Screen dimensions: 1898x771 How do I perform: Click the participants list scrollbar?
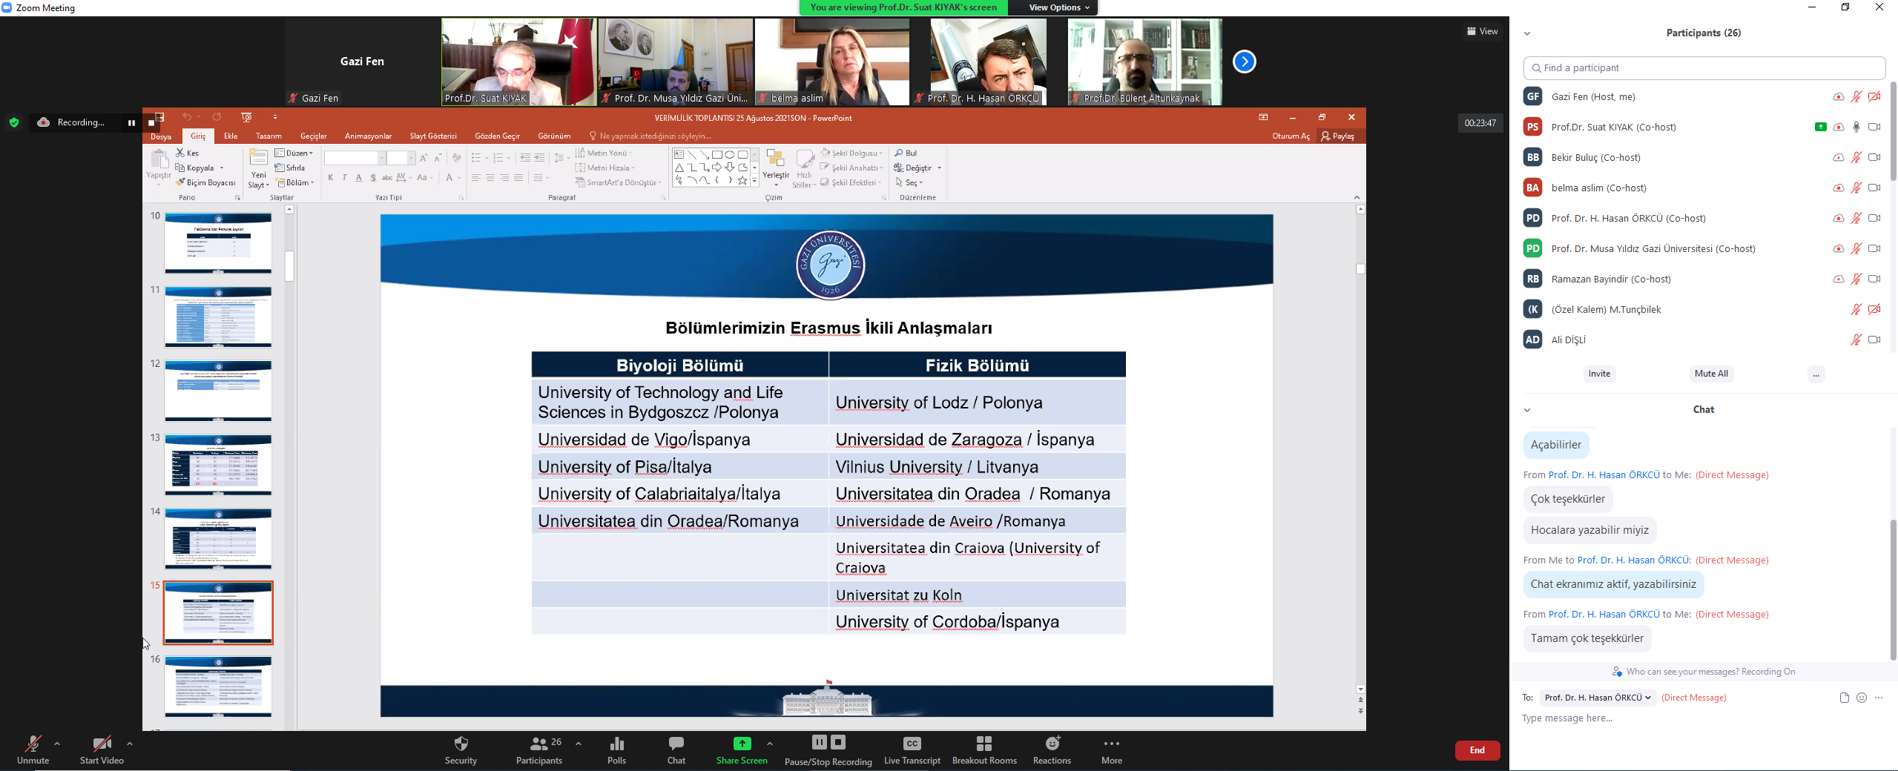[x=1893, y=130]
